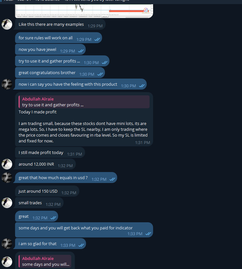The width and height of the screenshot is (242, 269).
Task: Click "some days and you will get back" message
Action: point(75,228)
